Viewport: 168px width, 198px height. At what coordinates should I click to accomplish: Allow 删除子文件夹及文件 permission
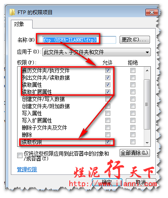108,128
